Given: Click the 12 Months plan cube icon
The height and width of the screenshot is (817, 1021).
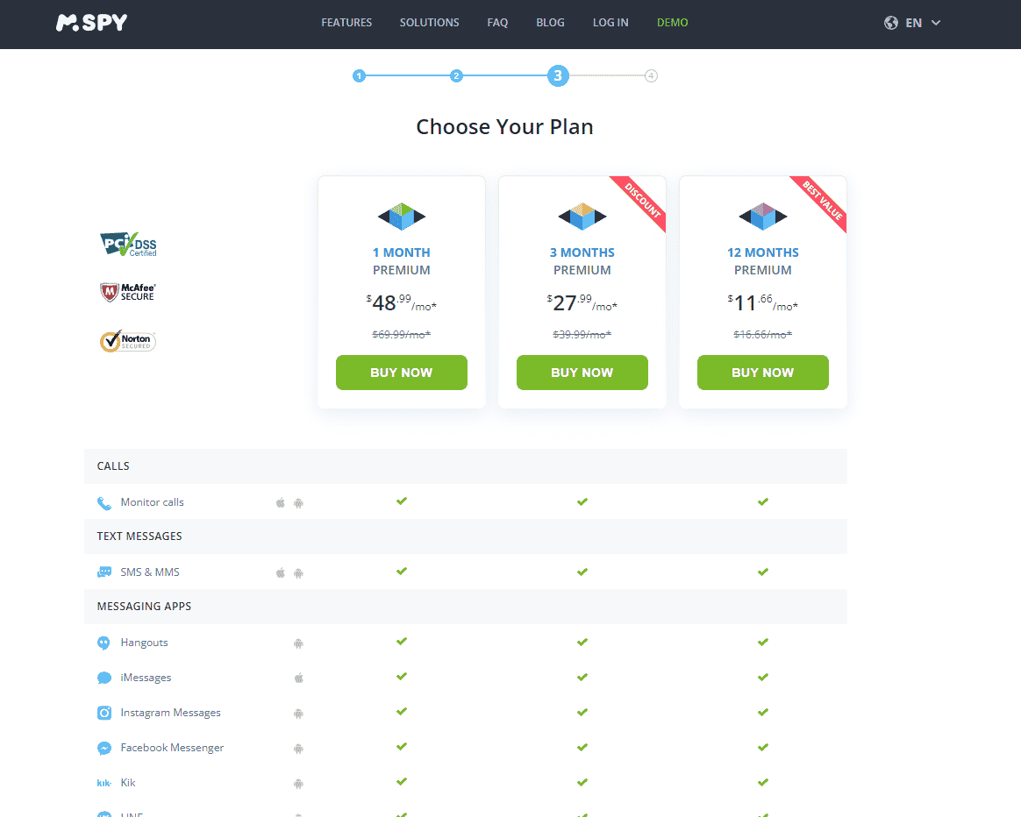Looking at the screenshot, I should tap(763, 217).
